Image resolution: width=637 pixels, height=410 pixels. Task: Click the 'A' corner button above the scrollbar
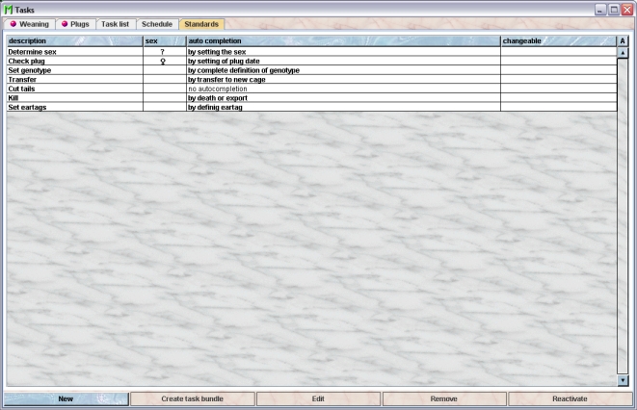coord(623,41)
